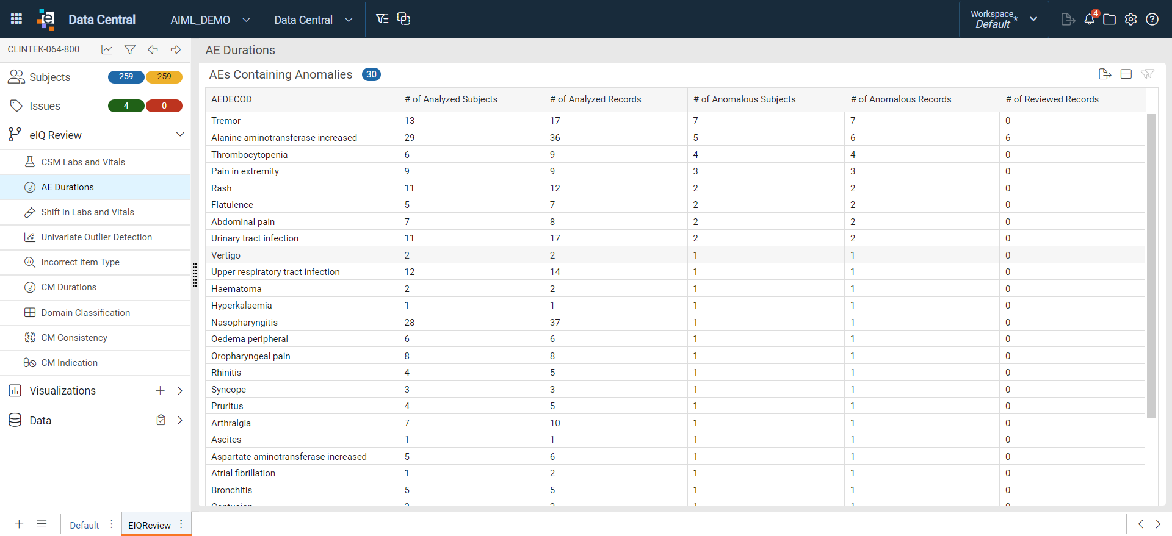
Task: Expand the AIML_DEMO dropdown
Action: click(x=210, y=20)
